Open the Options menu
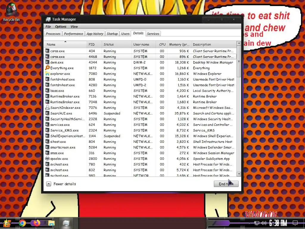 click(x=61, y=27)
